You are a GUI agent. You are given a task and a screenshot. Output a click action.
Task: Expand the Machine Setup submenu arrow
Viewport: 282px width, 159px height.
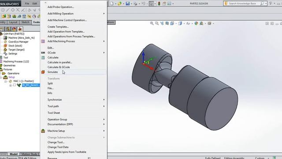pos(104,131)
